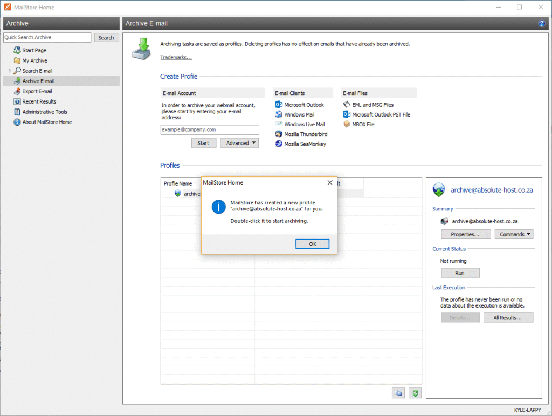Image resolution: width=552 pixels, height=416 pixels.
Task: Click the copy profile icon button
Action: (x=398, y=393)
